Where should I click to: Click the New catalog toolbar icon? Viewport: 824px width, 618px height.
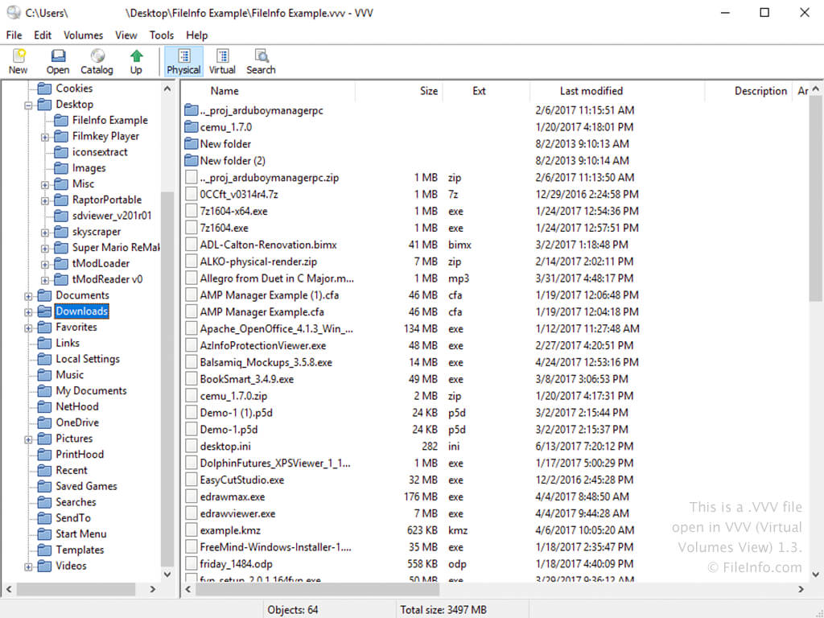coord(19,61)
